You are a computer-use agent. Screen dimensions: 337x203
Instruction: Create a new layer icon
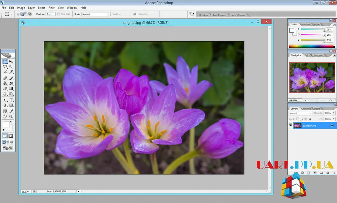coord(327,173)
